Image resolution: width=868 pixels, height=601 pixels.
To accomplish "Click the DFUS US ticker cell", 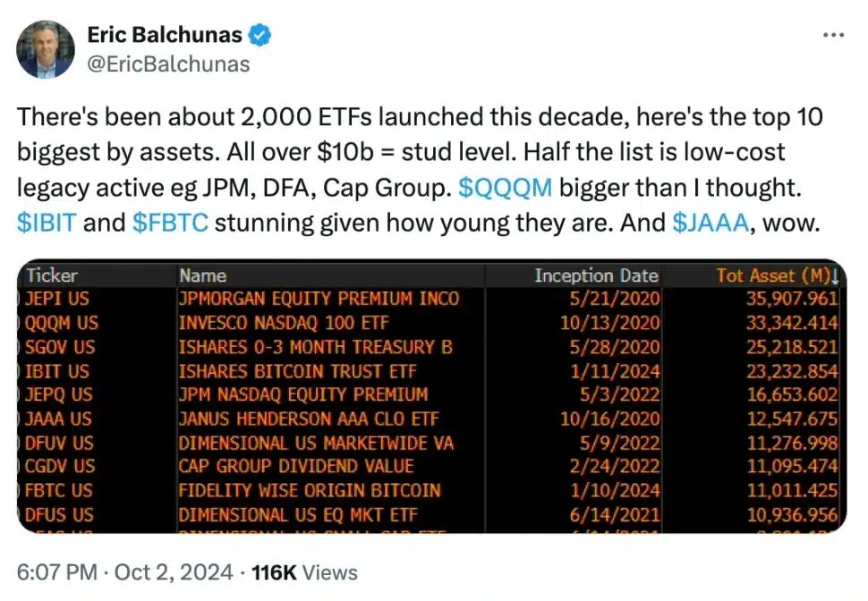I will pyautogui.click(x=59, y=515).
